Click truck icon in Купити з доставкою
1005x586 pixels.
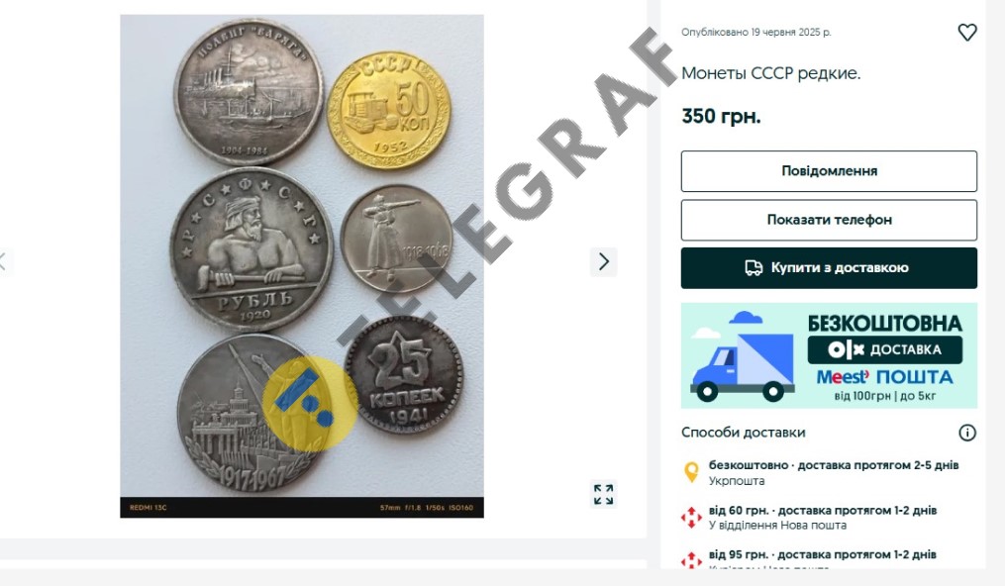pos(754,267)
